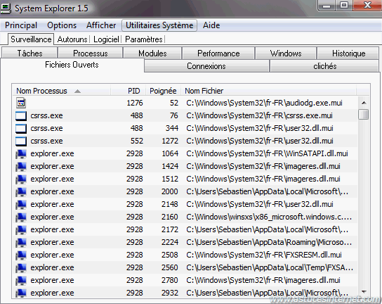The height and width of the screenshot is (304, 382).
Task: Click explorer.exe icon with handle 1064
Action: (x=21, y=153)
